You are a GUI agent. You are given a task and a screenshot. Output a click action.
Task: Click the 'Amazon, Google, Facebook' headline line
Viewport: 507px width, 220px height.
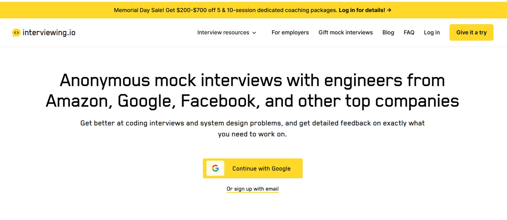(252, 101)
